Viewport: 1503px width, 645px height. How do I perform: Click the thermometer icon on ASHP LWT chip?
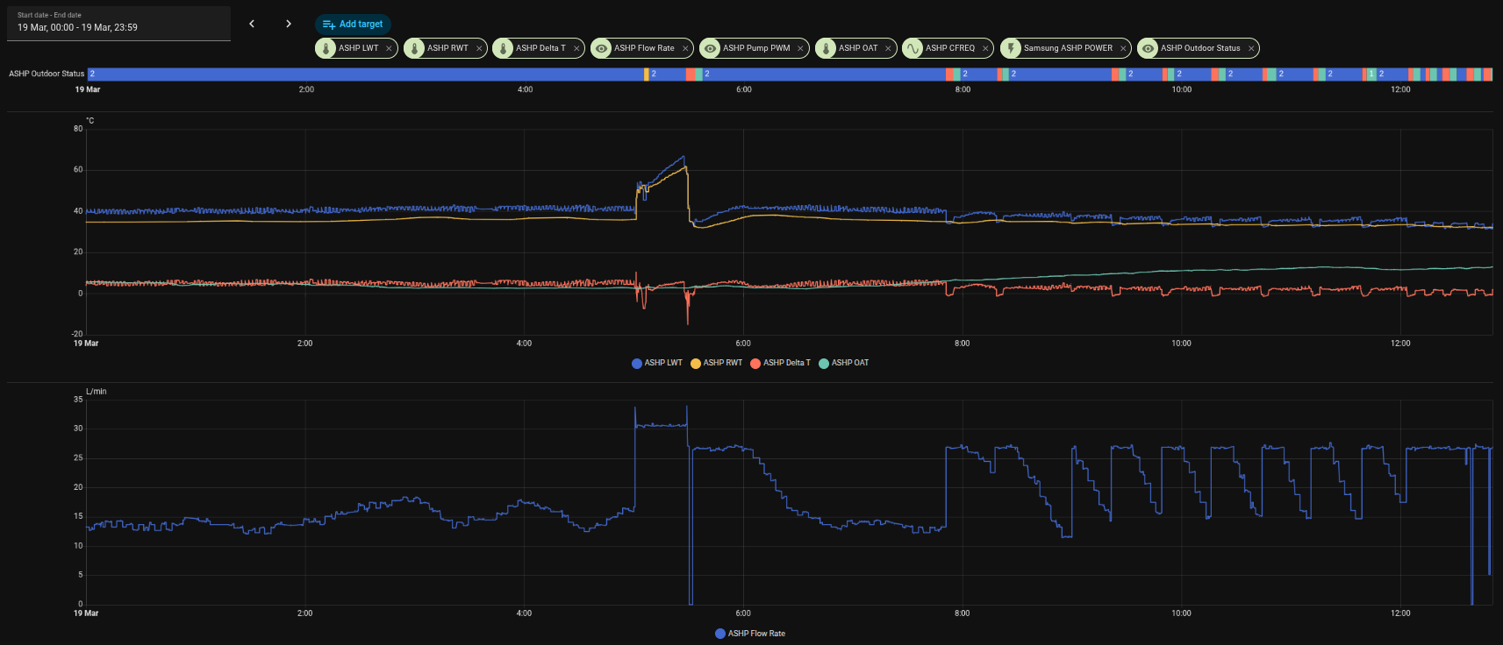[326, 48]
